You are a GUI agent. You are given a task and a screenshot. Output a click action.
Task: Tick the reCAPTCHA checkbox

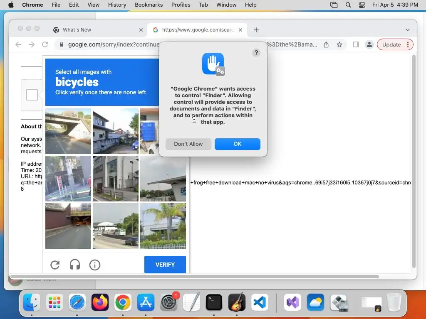tap(32, 95)
